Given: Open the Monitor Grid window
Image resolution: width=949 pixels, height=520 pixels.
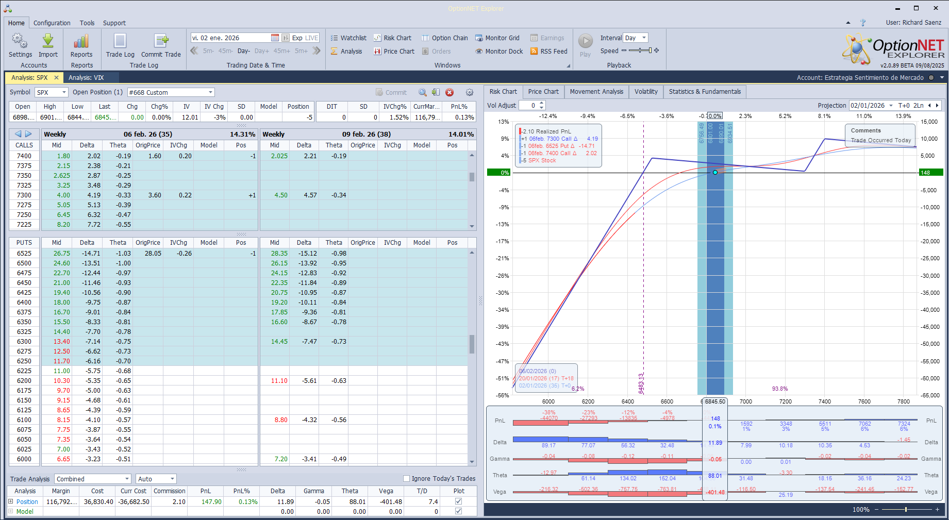Looking at the screenshot, I should point(497,38).
